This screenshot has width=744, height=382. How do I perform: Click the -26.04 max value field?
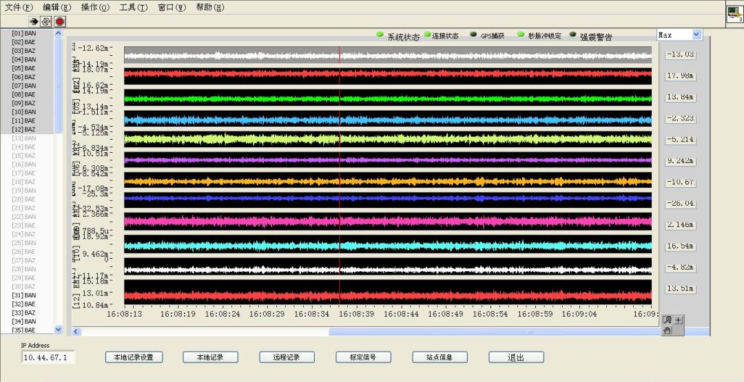681,203
